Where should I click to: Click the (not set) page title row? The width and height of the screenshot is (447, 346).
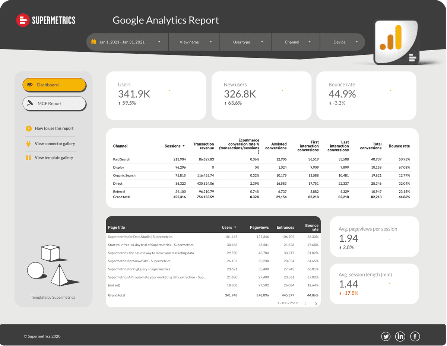tap(213, 286)
